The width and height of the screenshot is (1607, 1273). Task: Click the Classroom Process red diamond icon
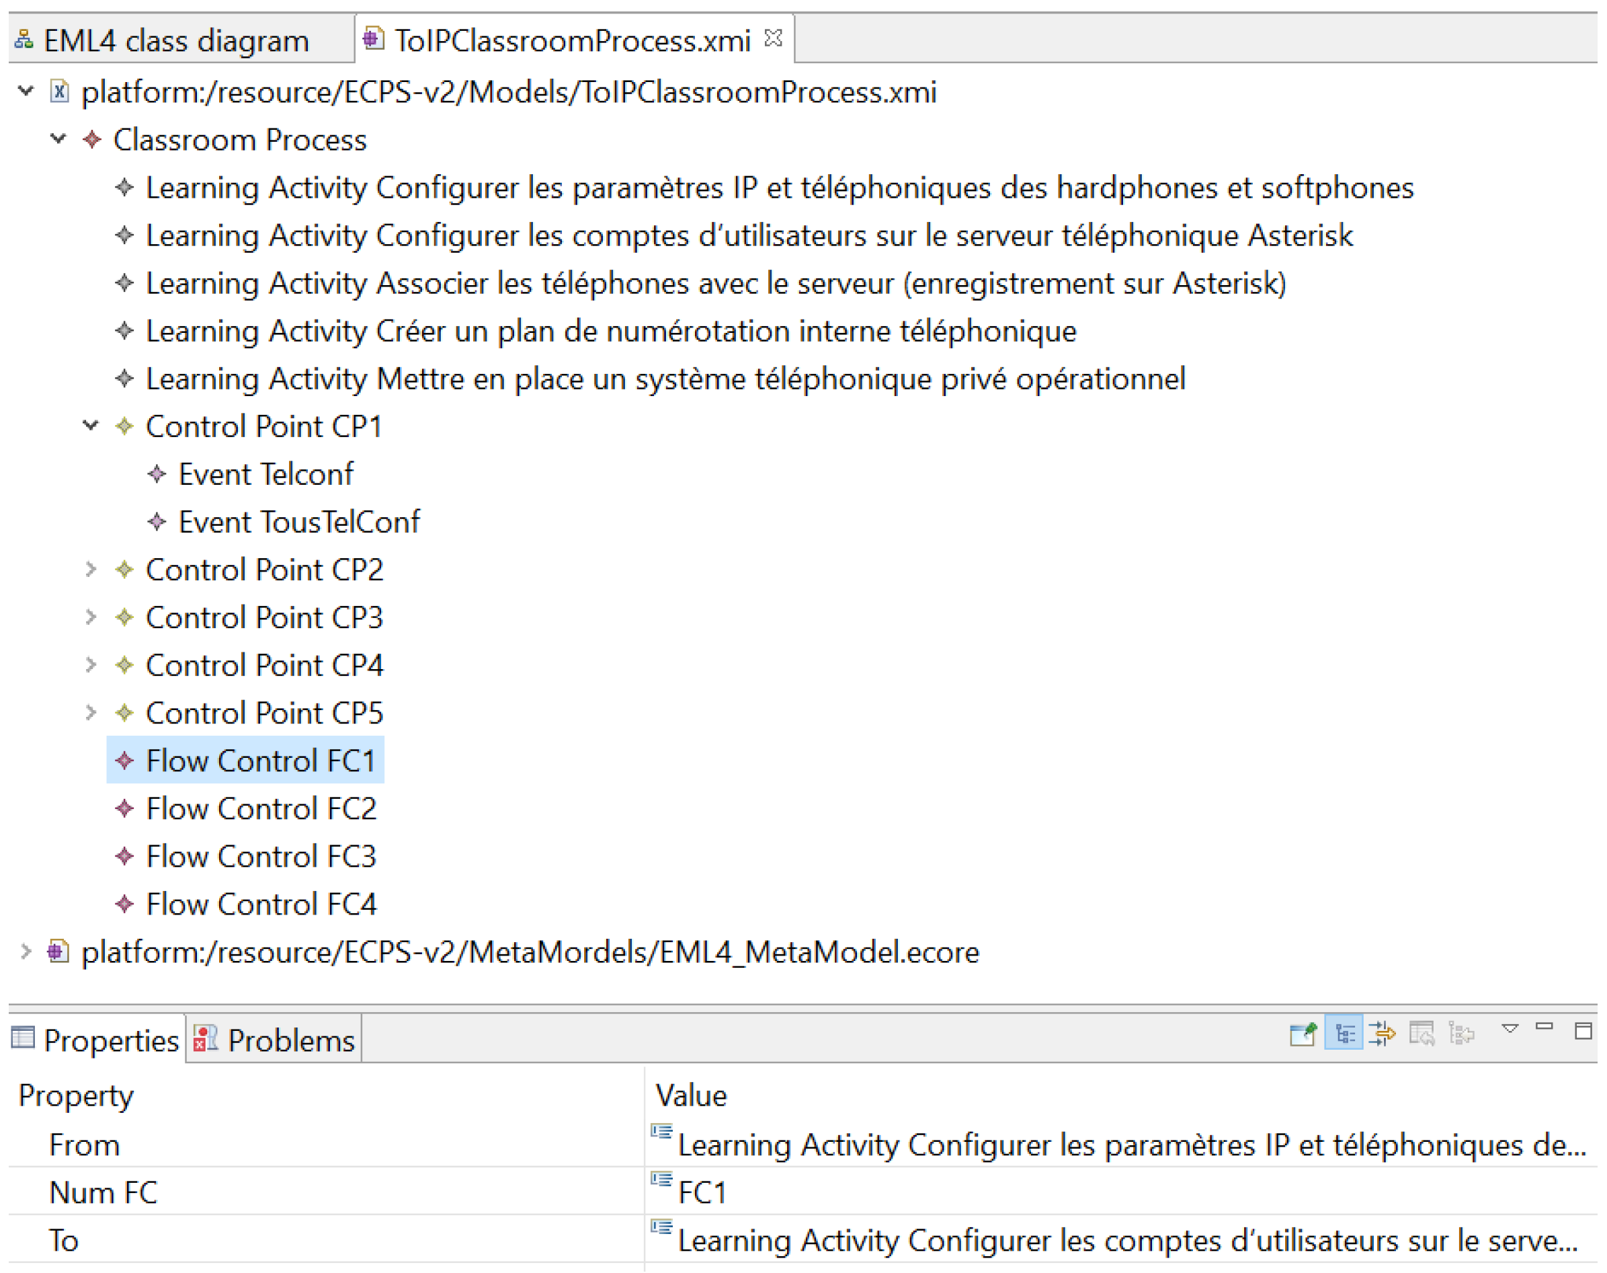coord(91,139)
